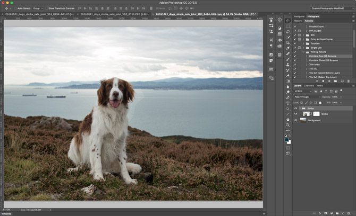Switch to the Channels tab
The width and height of the screenshot is (356, 216).
coord(309,85)
